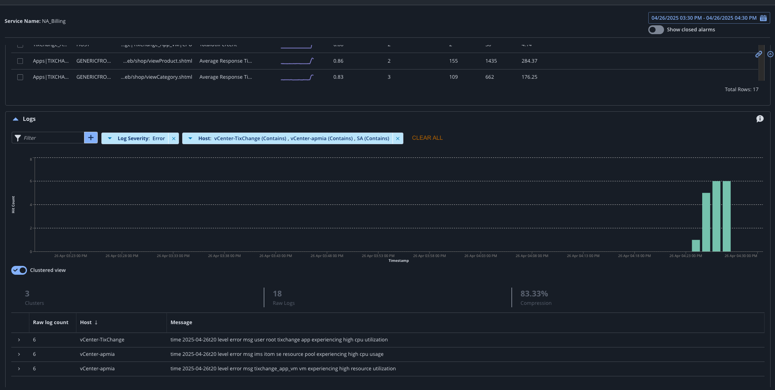Check the viewProduct.shtml row checkbox
Viewport: 775px width, 390px height.
[x=20, y=61]
